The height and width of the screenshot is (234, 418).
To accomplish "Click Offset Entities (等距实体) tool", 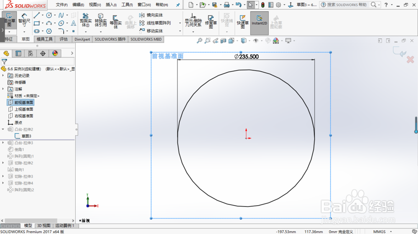I will pos(115,21).
